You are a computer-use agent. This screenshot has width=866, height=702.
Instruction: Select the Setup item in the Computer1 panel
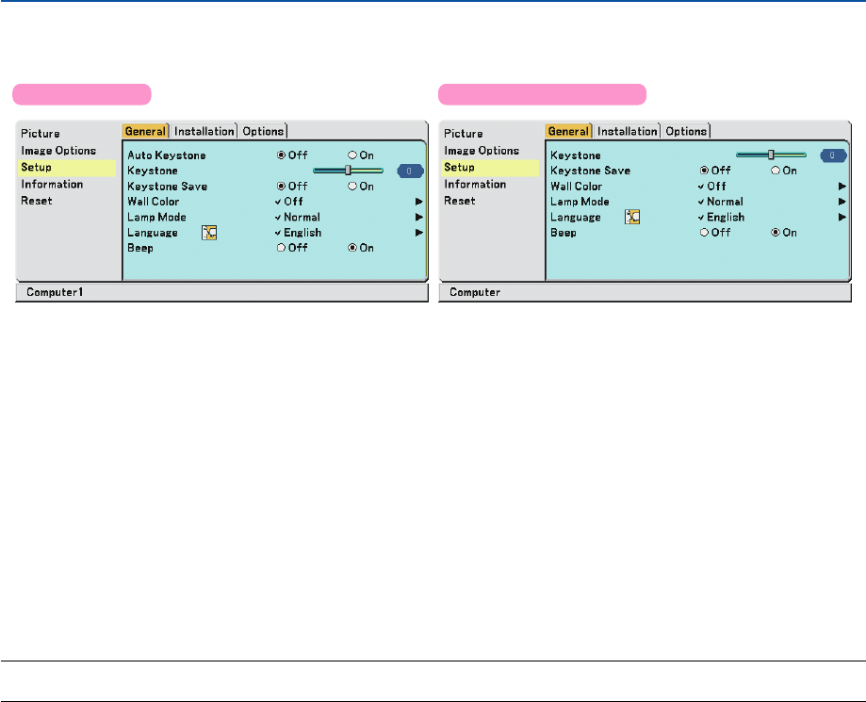tap(67, 168)
